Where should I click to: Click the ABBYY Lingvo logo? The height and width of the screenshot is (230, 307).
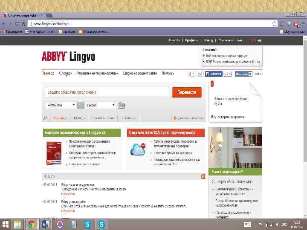point(69,57)
